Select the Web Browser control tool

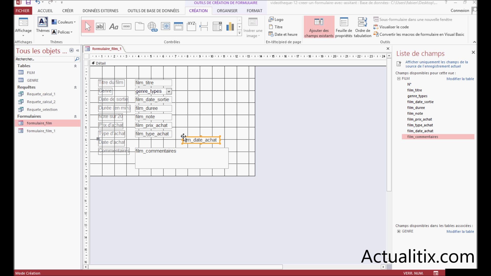tap(165, 26)
